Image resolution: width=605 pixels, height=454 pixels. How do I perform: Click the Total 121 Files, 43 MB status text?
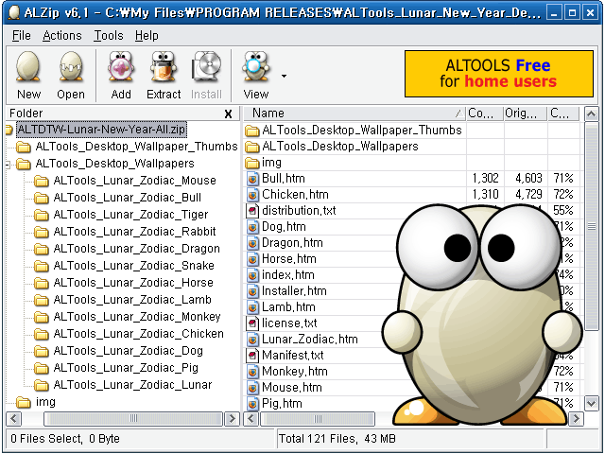click(x=337, y=439)
